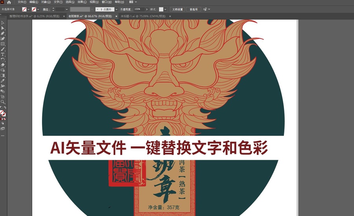Open 编辑(E) menu

pos(34,2)
